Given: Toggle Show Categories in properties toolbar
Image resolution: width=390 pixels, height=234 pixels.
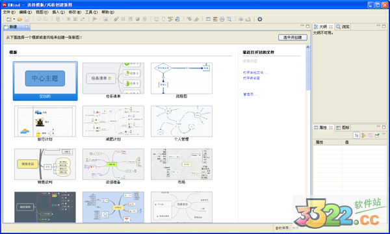Looking at the screenshot, I should point(356,135).
